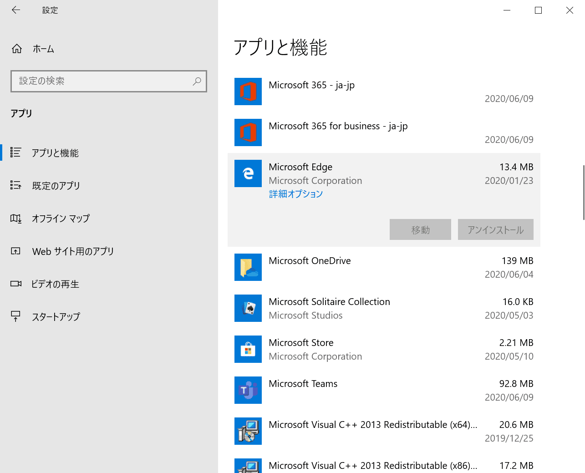
Task: Open the オフライン マップ menu item
Action: 109,219
